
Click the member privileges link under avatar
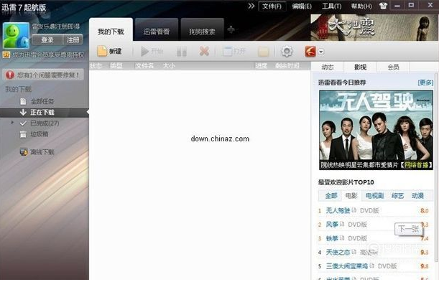tap(48, 55)
